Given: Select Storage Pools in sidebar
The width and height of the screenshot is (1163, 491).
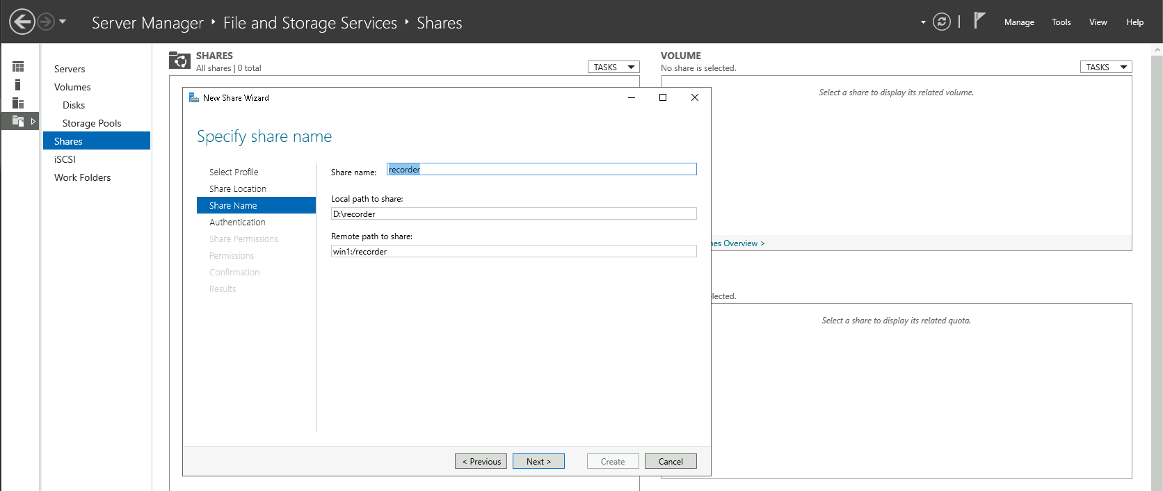Looking at the screenshot, I should (x=92, y=123).
